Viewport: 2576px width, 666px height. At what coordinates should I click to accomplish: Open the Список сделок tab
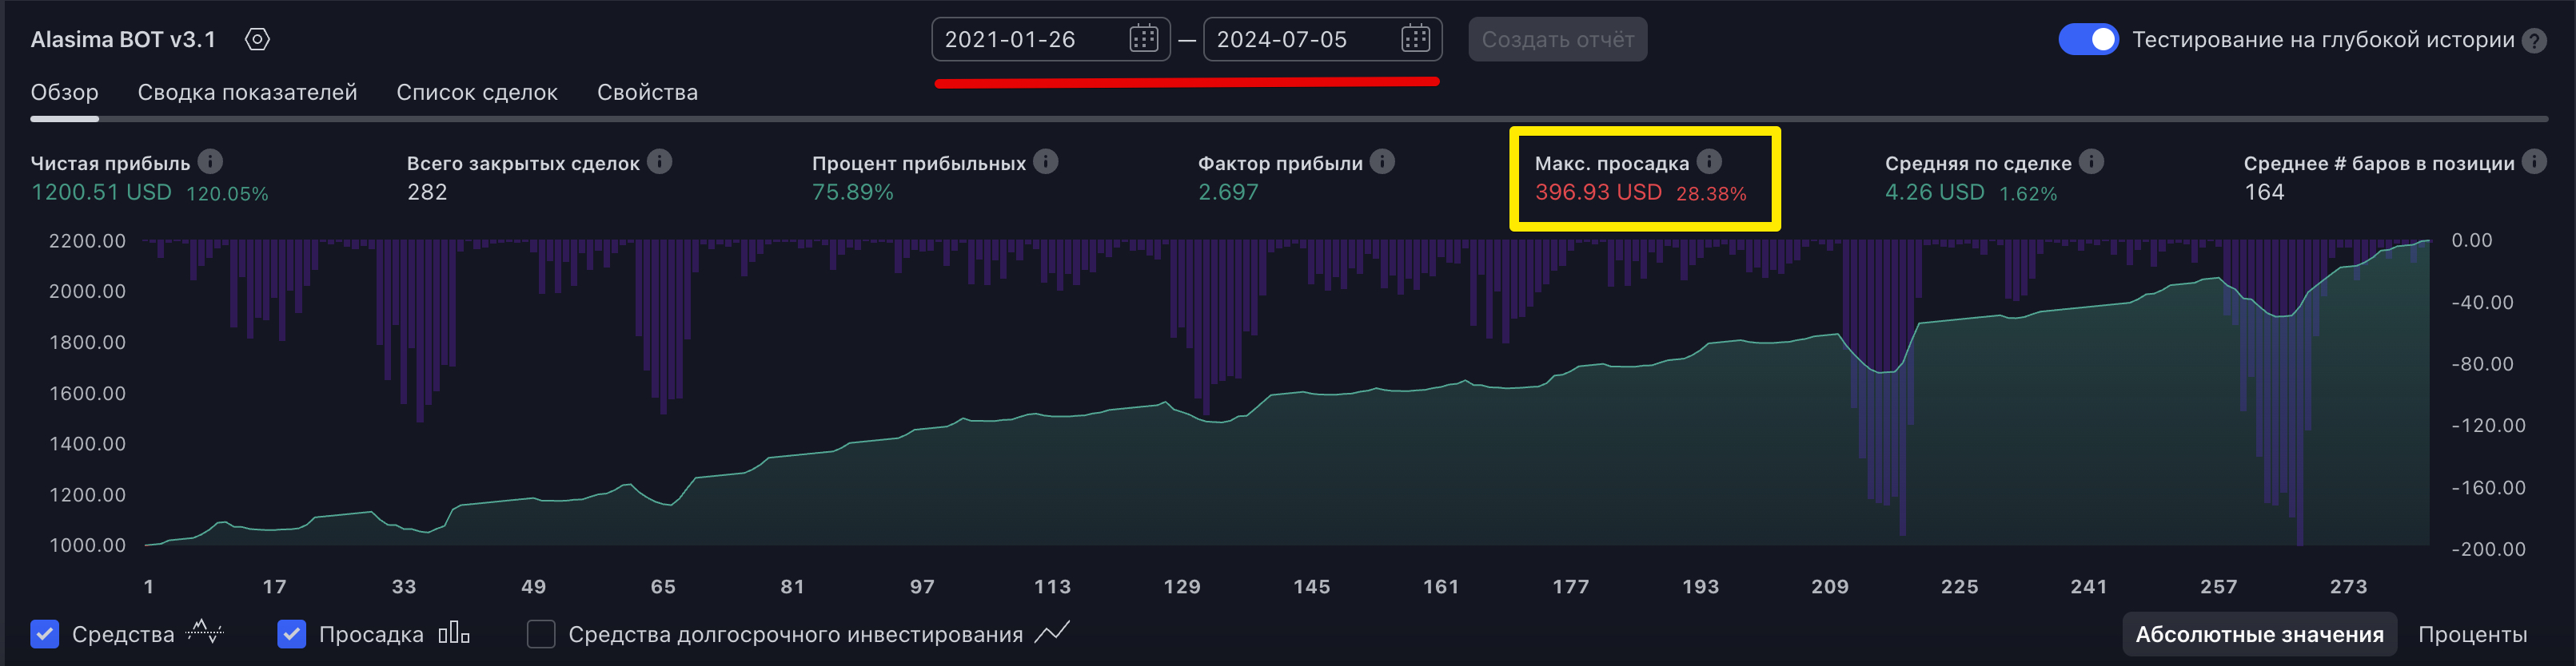[477, 92]
